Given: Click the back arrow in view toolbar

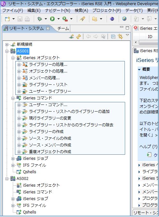Looking at the screenshot, I should (x=88, y=36).
